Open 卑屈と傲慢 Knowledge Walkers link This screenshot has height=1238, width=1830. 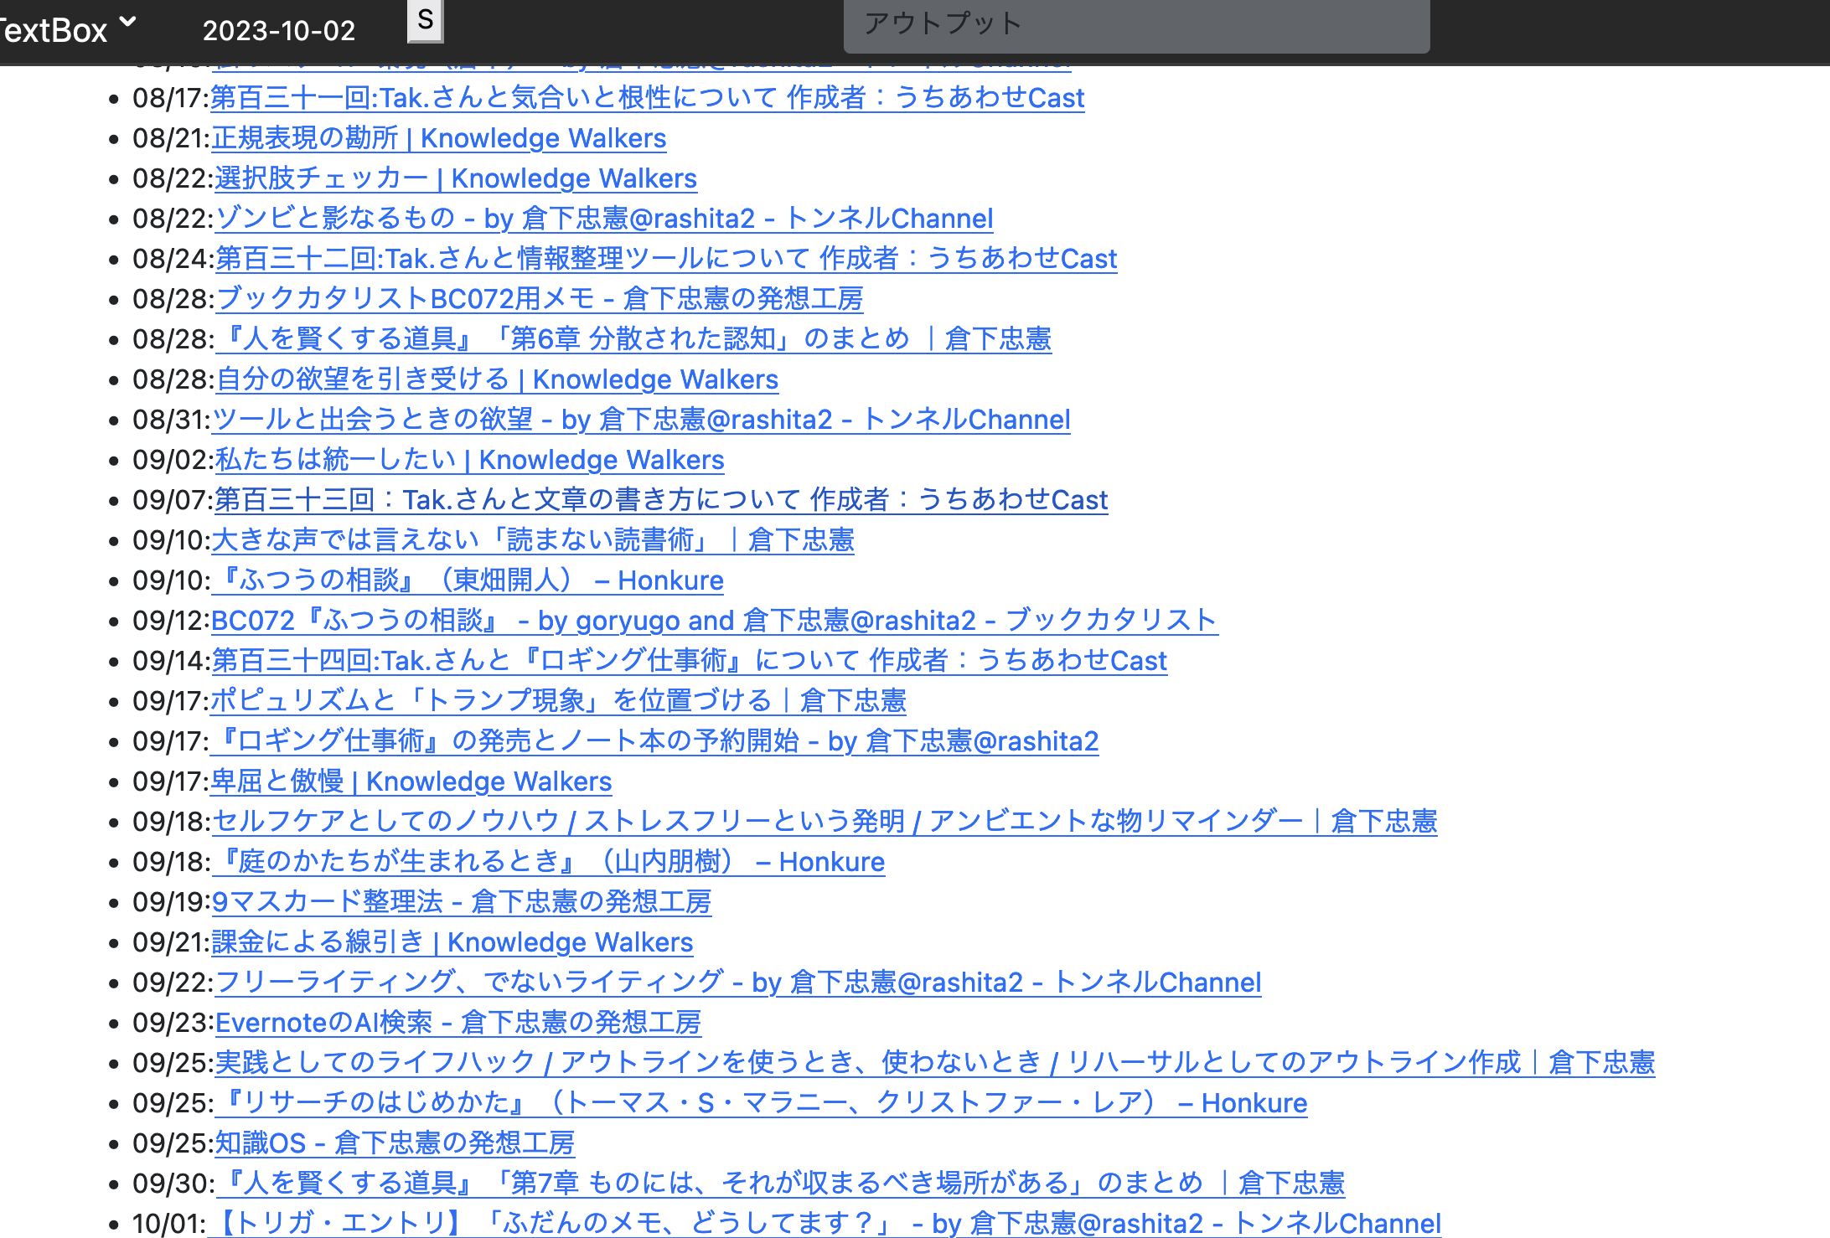tap(412, 781)
